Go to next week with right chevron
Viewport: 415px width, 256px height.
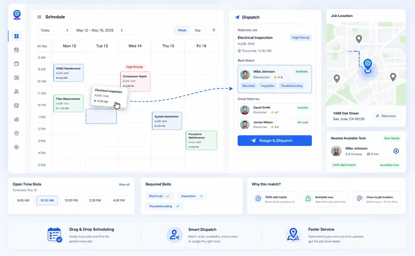coord(122,30)
